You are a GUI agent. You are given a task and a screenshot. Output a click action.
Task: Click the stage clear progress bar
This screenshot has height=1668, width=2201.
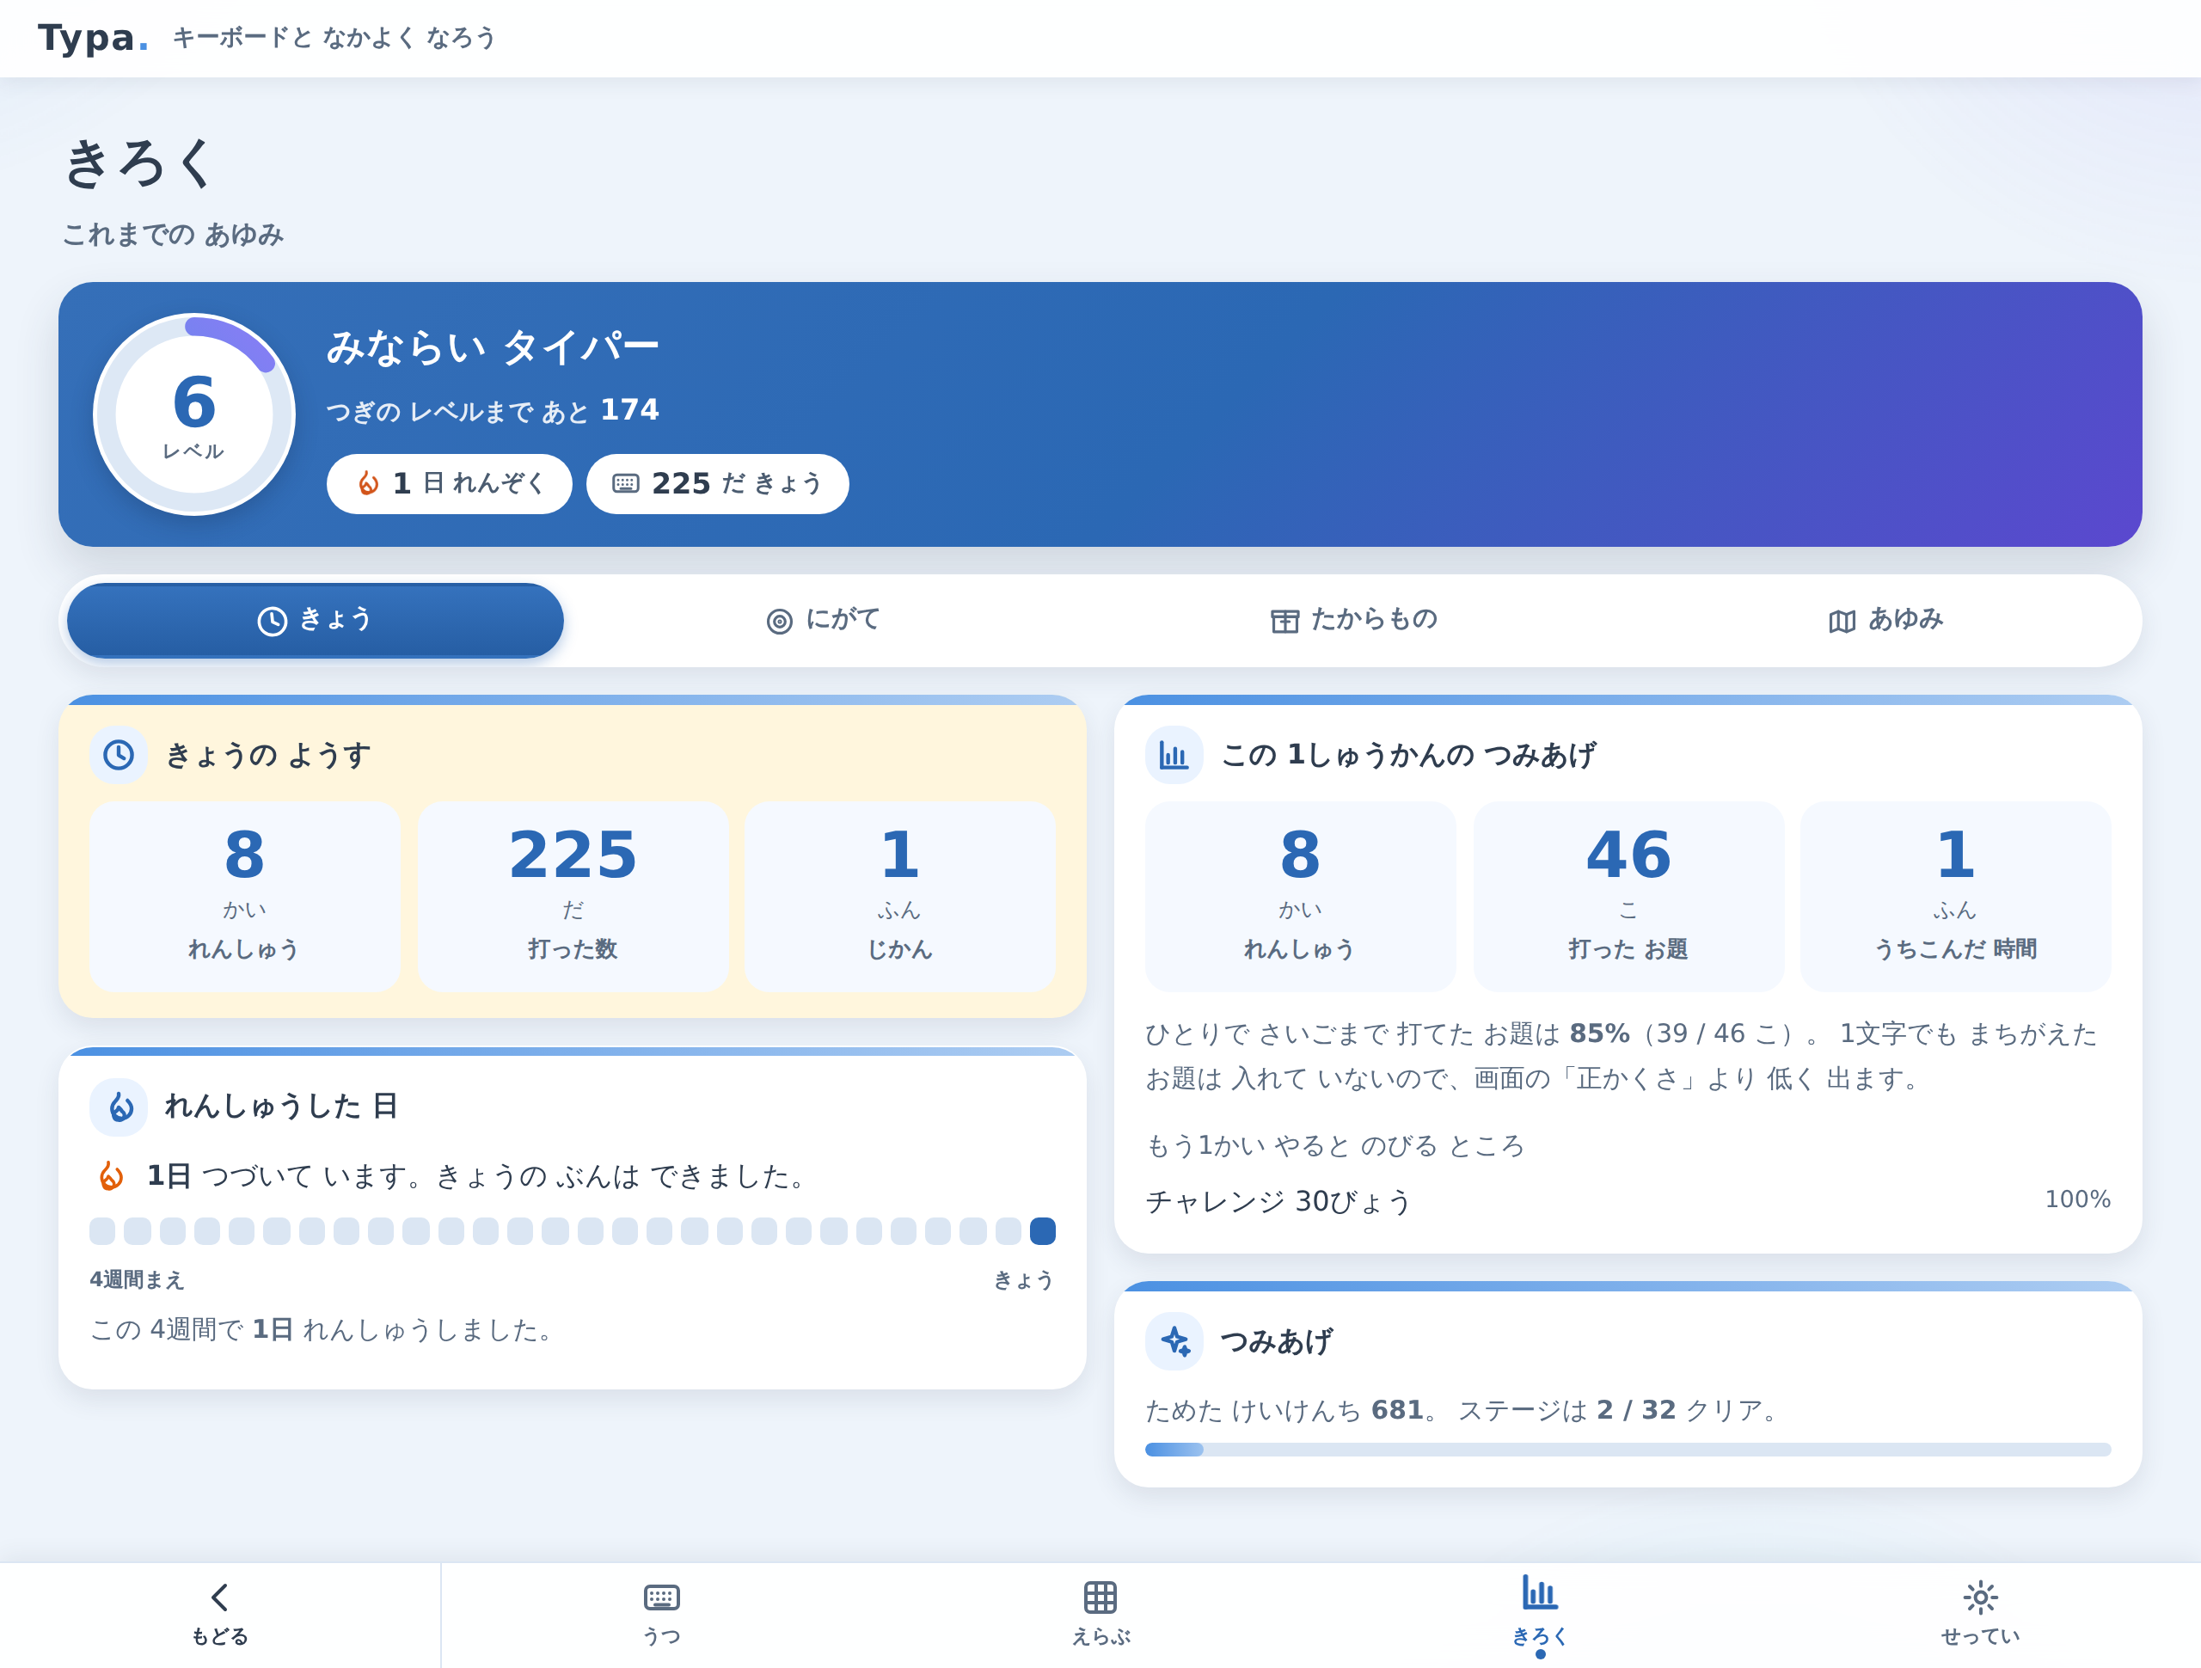[1627, 1450]
